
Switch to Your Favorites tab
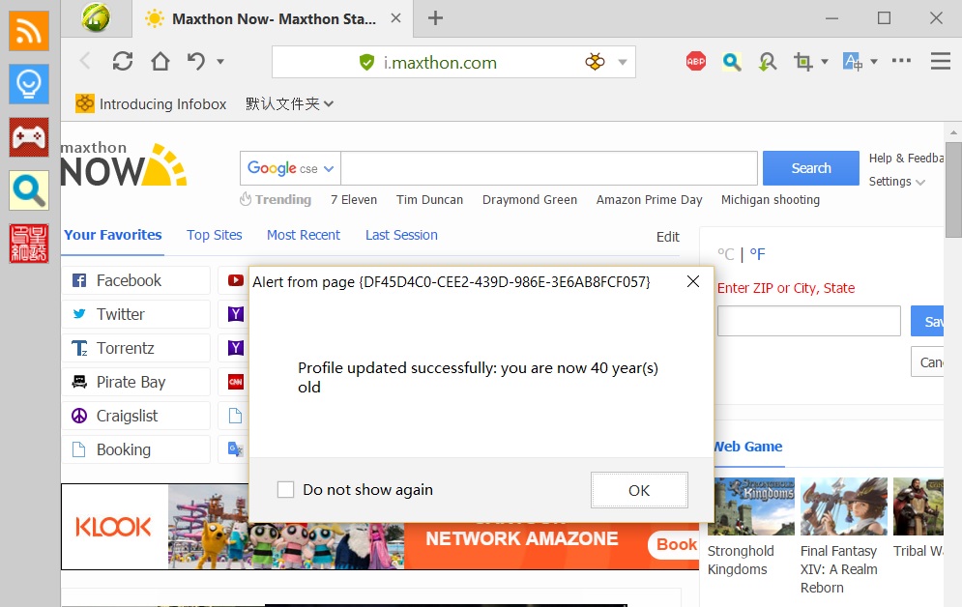[x=113, y=235]
